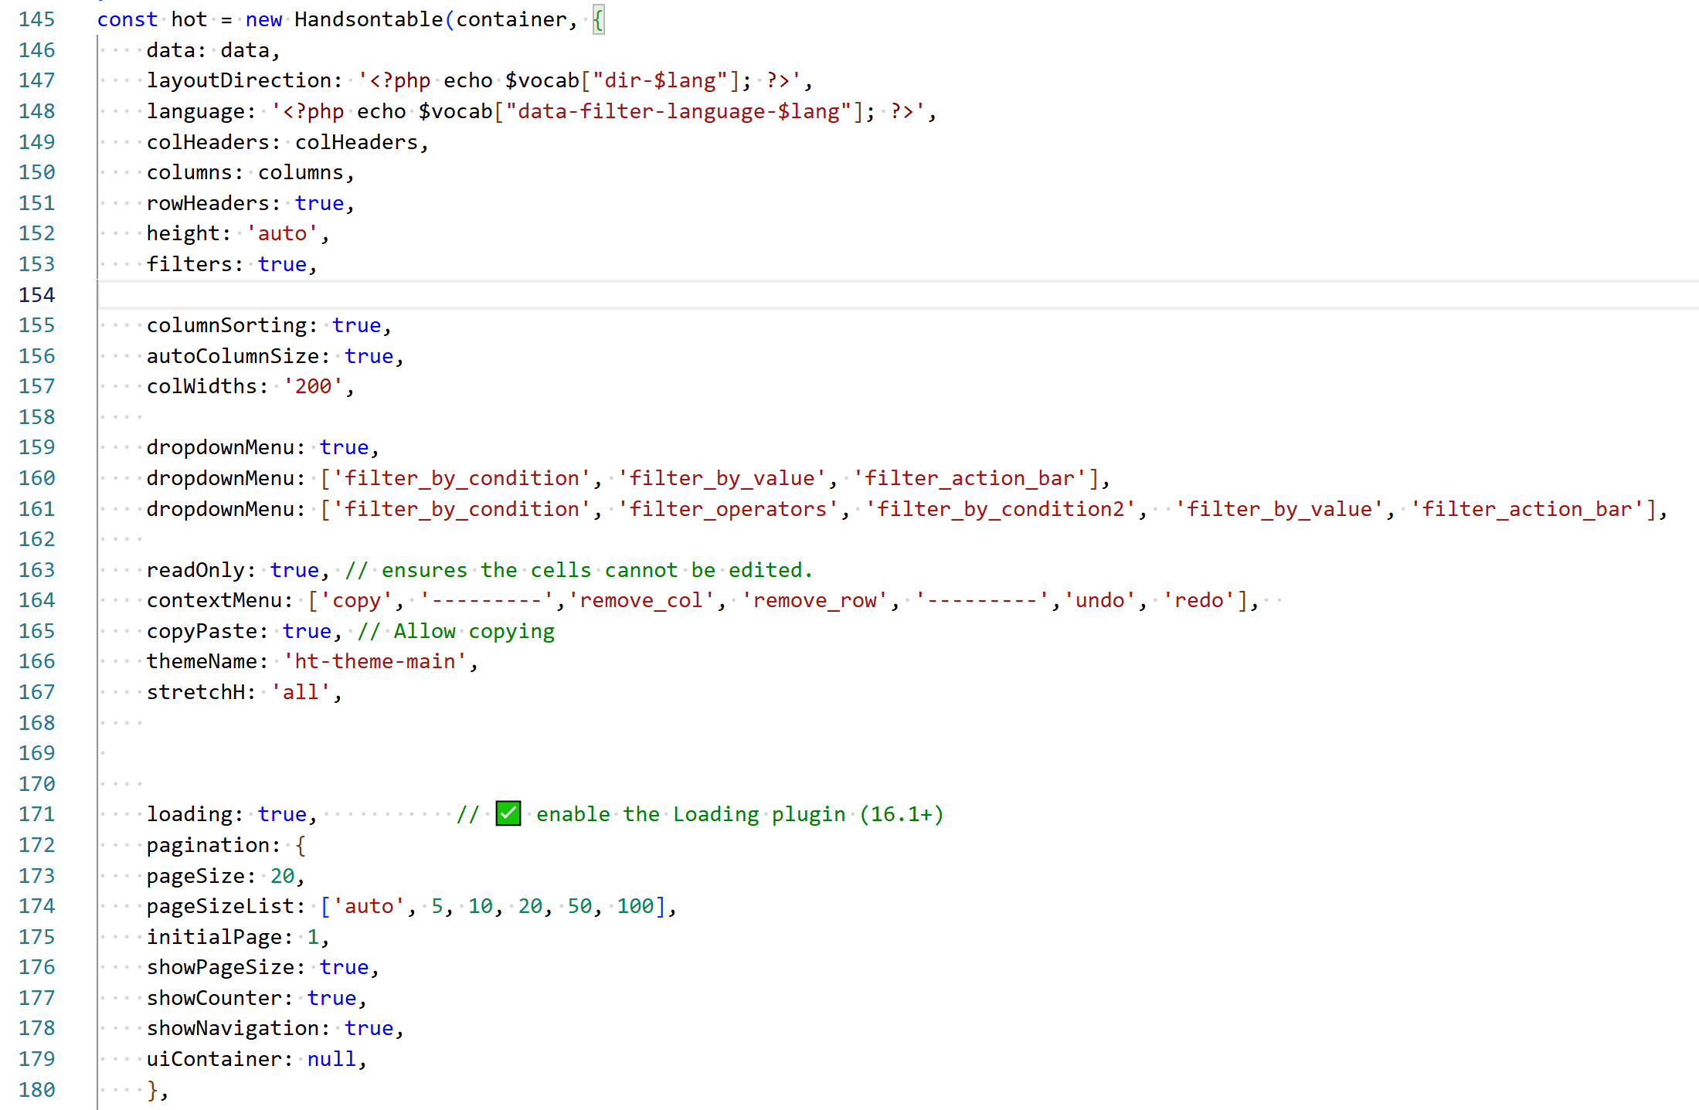Click the 'auto' string for height
Viewport: 1699px width, 1110px height.
coord(282,233)
